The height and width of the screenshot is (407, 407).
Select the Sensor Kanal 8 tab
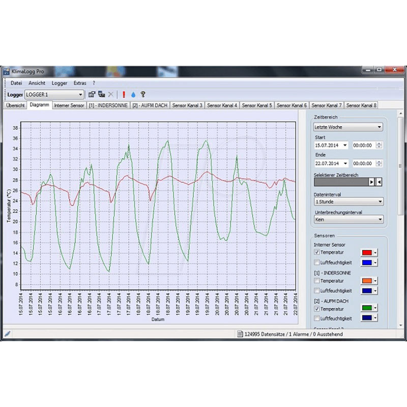pyautogui.click(x=361, y=105)
